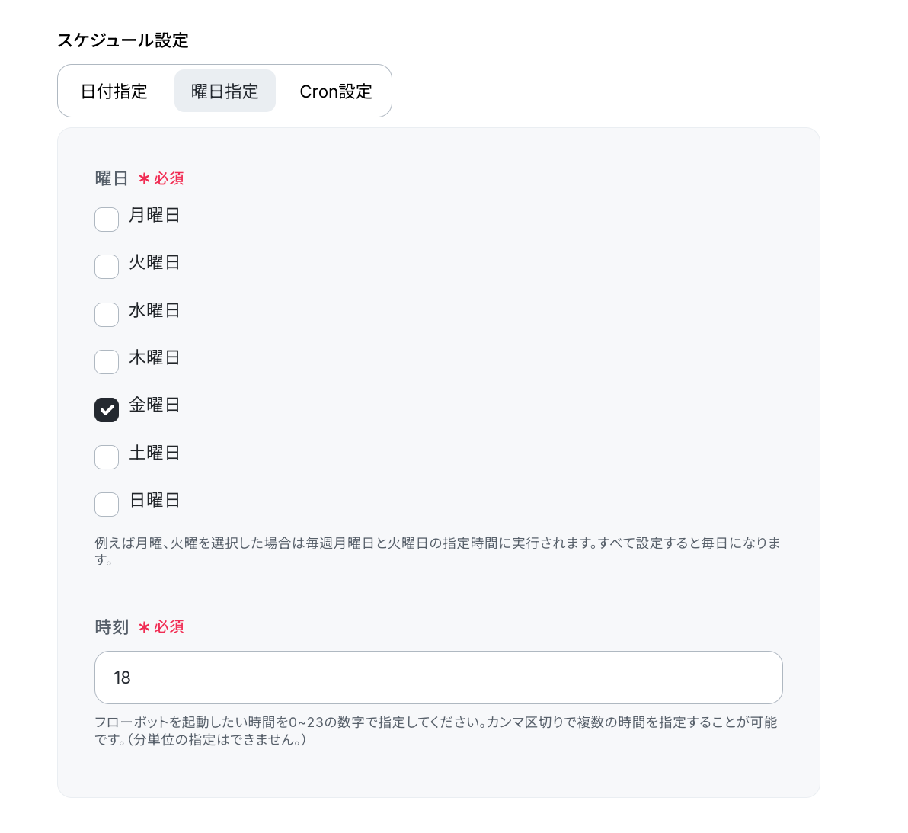Toggle the 日曜日 checkbox

[107, 505]
